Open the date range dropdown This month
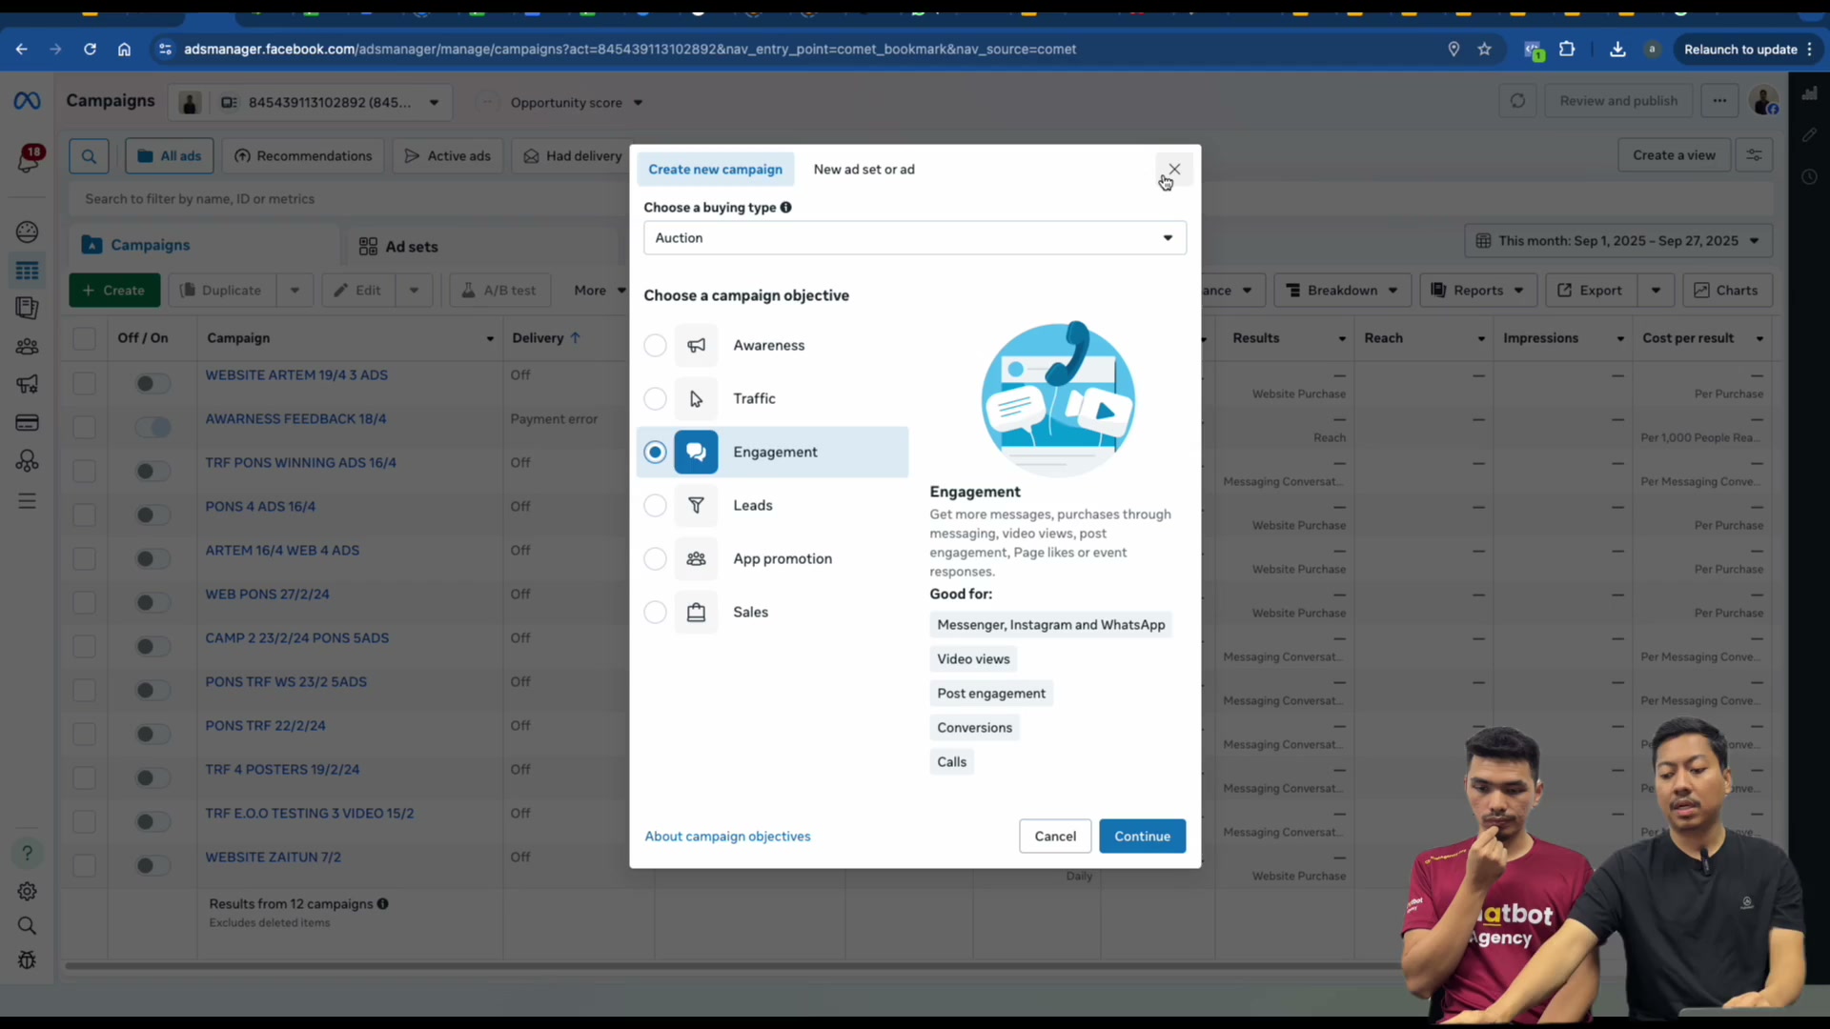The image size is (1830, 1029). coord(1618,241)
